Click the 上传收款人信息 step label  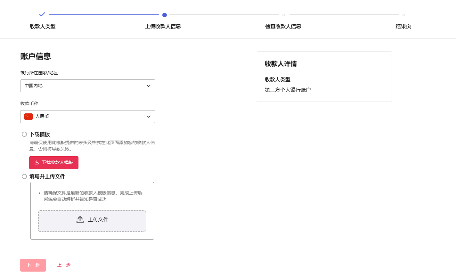[x=163, y=26]
